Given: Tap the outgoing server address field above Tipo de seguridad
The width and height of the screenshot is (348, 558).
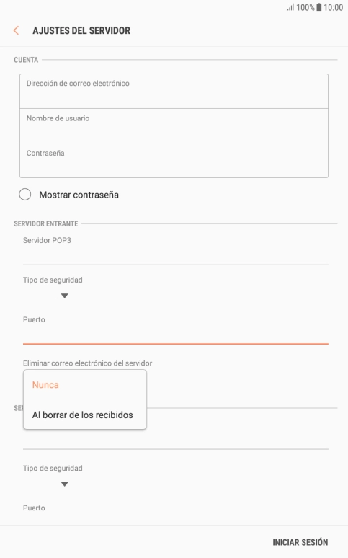Looking at the screenshot, I should (175, 440).
